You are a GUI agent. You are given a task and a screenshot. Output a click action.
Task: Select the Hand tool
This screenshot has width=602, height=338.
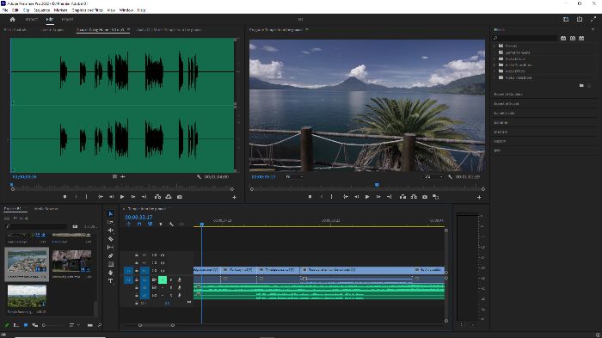coord(111,273)
